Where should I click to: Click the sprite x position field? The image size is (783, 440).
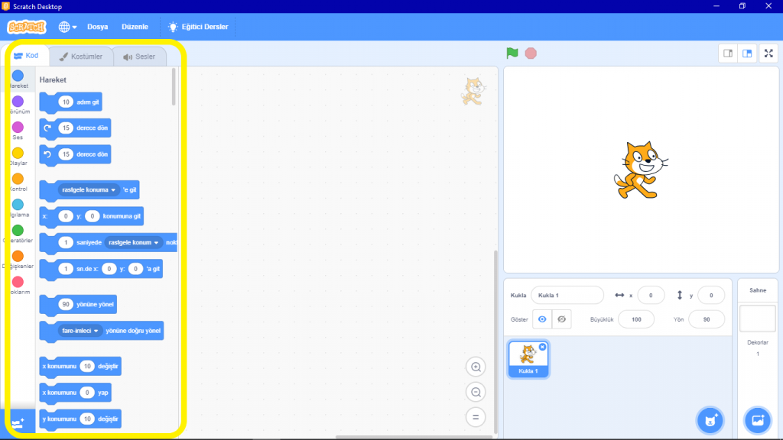(651, 296)
